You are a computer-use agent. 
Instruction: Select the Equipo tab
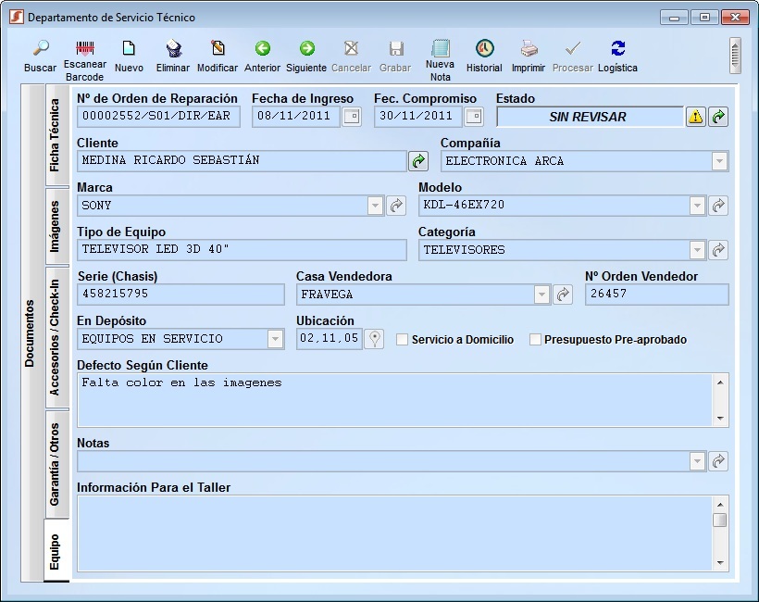coord(56,551)
